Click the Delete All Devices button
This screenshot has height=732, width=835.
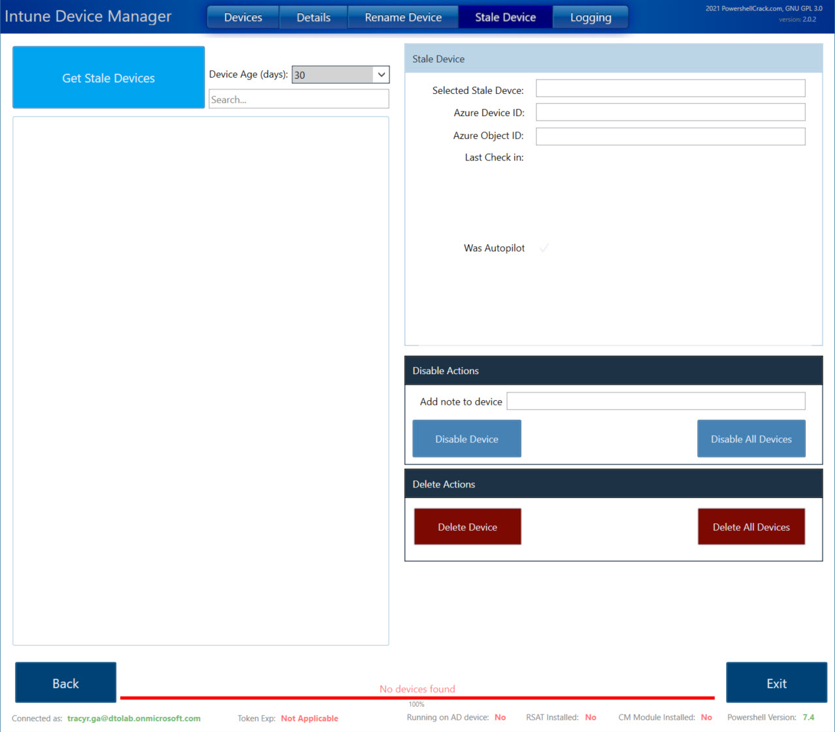pos(751,527)
